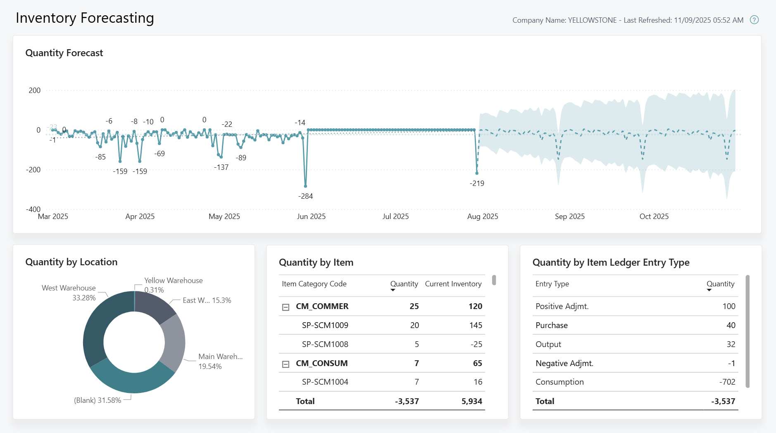Click the sort arrow under Quantity column header
776x433 pixels.
[x=393, y=290]
